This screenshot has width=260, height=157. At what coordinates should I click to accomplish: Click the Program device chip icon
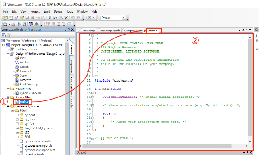pos(31,24)
